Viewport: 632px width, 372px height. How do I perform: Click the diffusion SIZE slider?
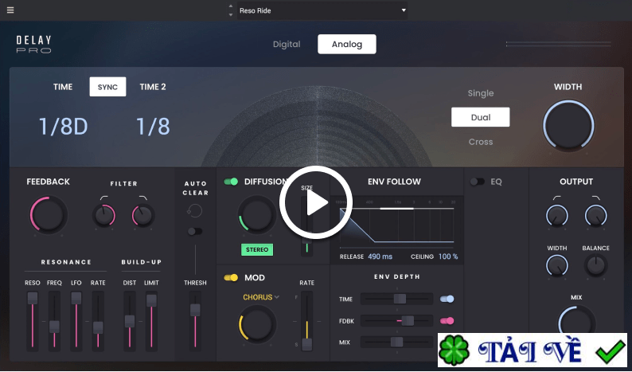(306, 226)
